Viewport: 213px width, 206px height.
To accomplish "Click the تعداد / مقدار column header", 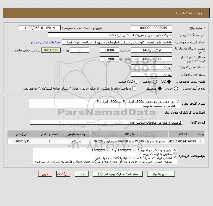I will (50, 134).
